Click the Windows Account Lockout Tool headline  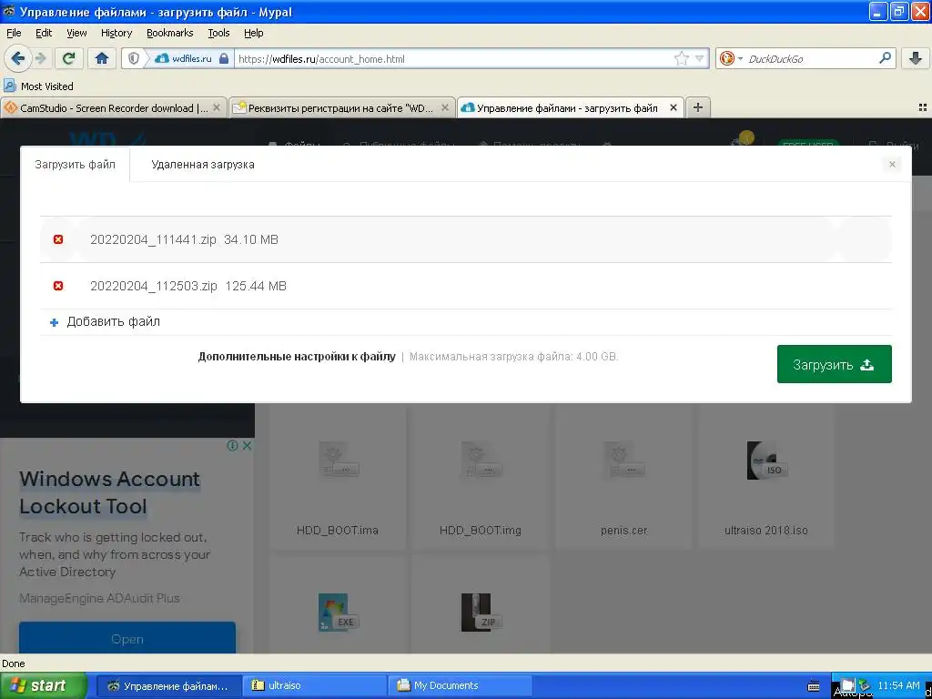[109, 492]
